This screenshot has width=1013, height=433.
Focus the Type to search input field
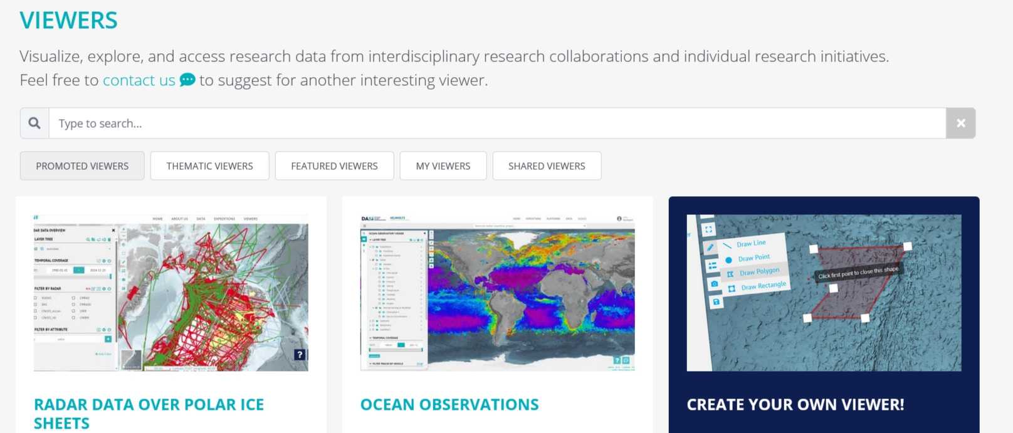tap(496, 123)
